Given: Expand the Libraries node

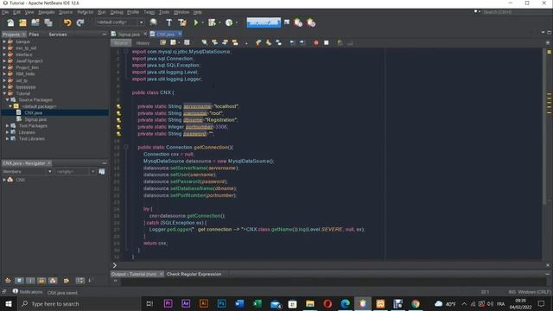Looking at the screenshot, I should [x=7, y=132].
